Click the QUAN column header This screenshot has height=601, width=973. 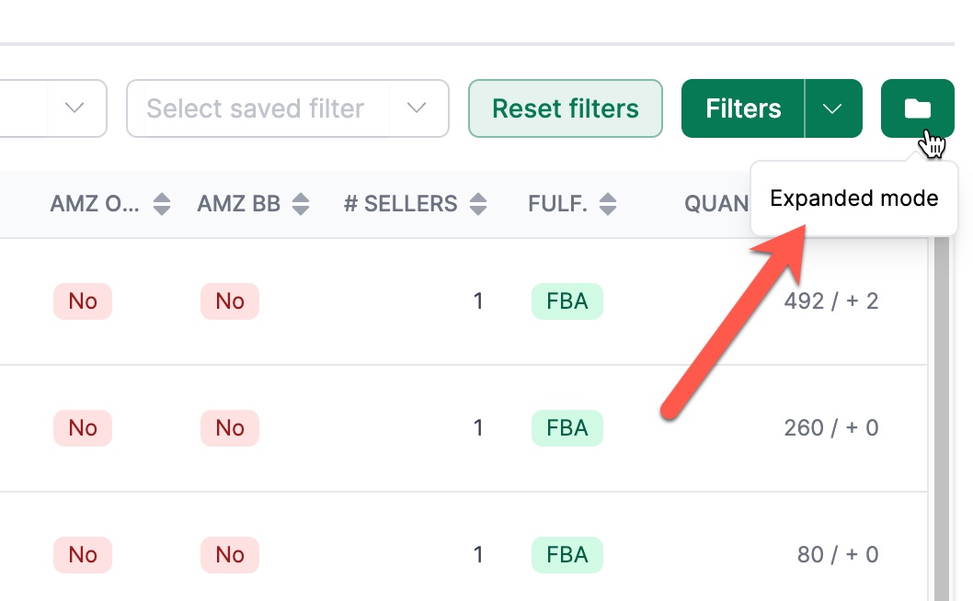coord(716,204)
